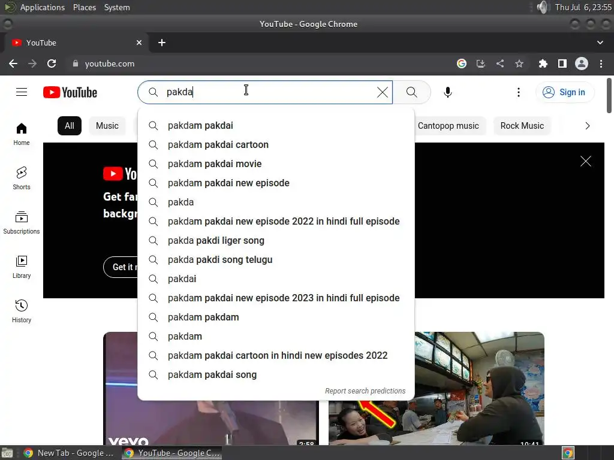Close the YouTube tab
614x460 pixels.
click(x=139, y=43)
